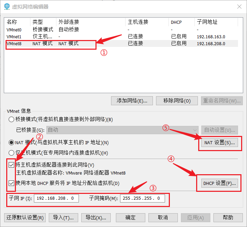The image size is (247, 227).
Task: Click the Virtual Network Editor globe icon
Action: (x=7, y=7)
